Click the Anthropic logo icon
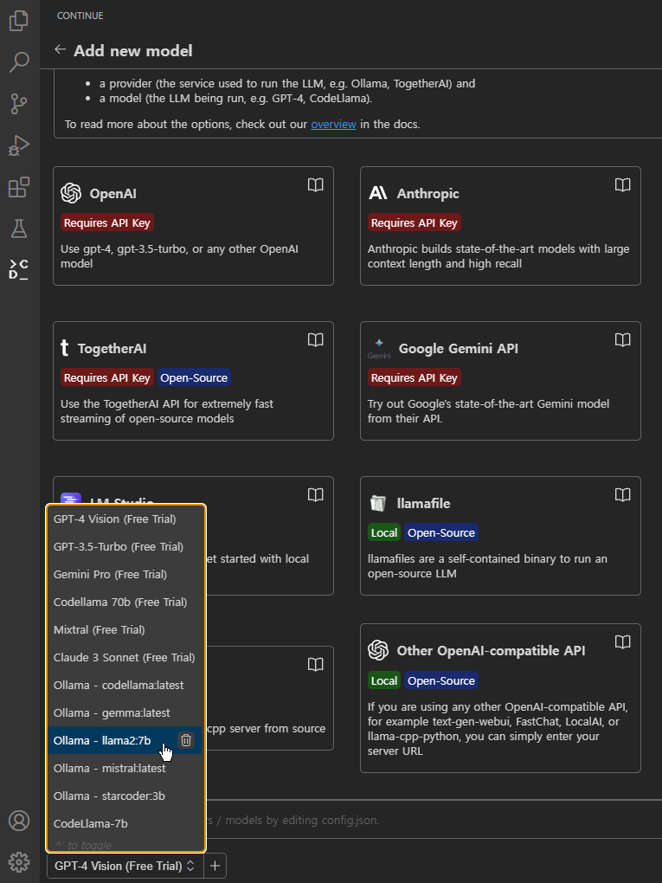 click(x=377, y=193)
